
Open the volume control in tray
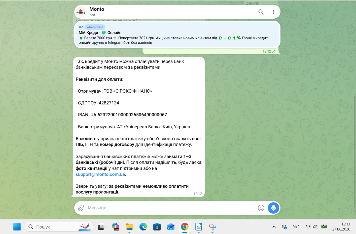click(x=315, y=227)
